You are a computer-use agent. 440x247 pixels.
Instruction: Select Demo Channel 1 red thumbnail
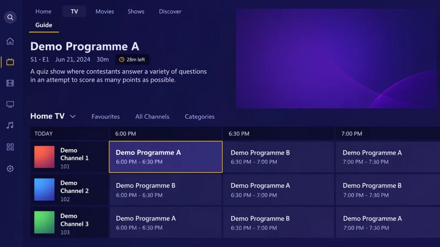point(44,157)
